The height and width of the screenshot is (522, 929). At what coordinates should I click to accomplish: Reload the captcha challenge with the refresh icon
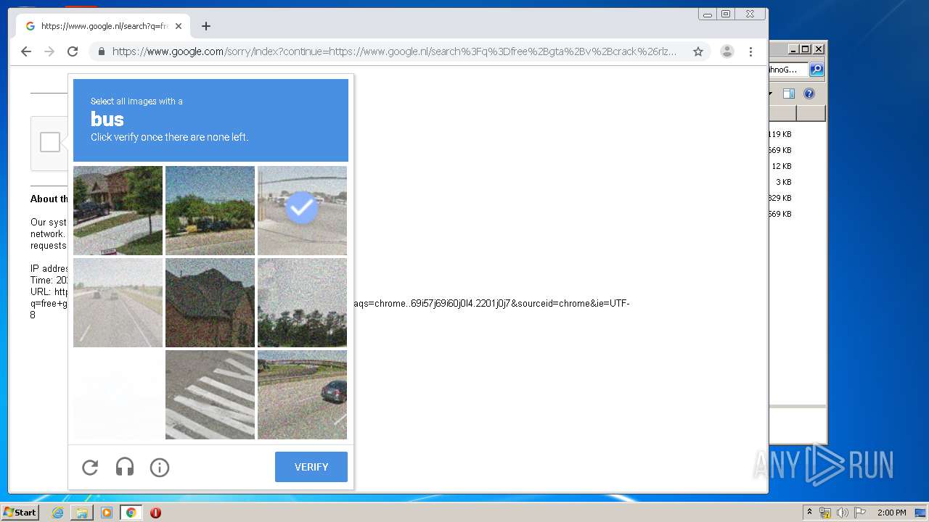point(90,468)
